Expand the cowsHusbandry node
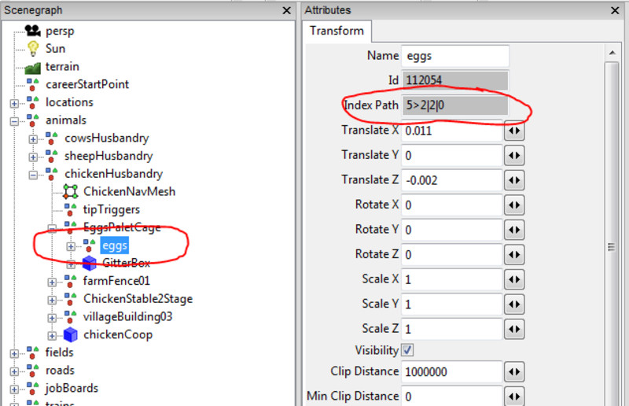 click(x=33, y=139)
